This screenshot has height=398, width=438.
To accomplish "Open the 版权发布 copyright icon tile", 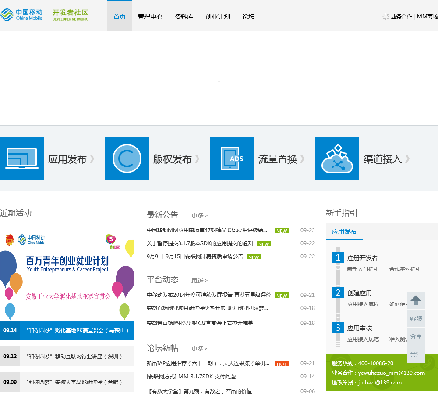I will coord(127,158).
